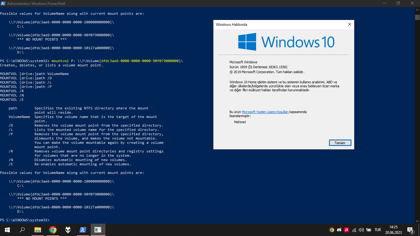The height and width of the screenshot is (236, 420).
Task: Open the Microsoft Yazılım Lisans Koşulları link
Action: (x=265, y=112)
